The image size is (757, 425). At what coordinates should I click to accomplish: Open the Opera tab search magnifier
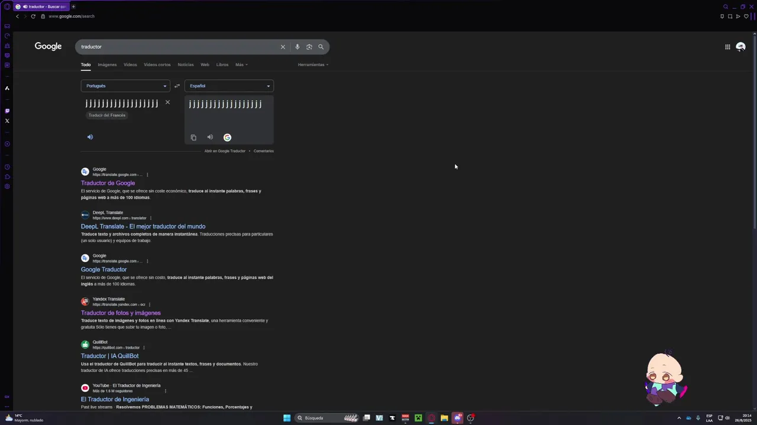pyautogui.click(x=726, y=6)
